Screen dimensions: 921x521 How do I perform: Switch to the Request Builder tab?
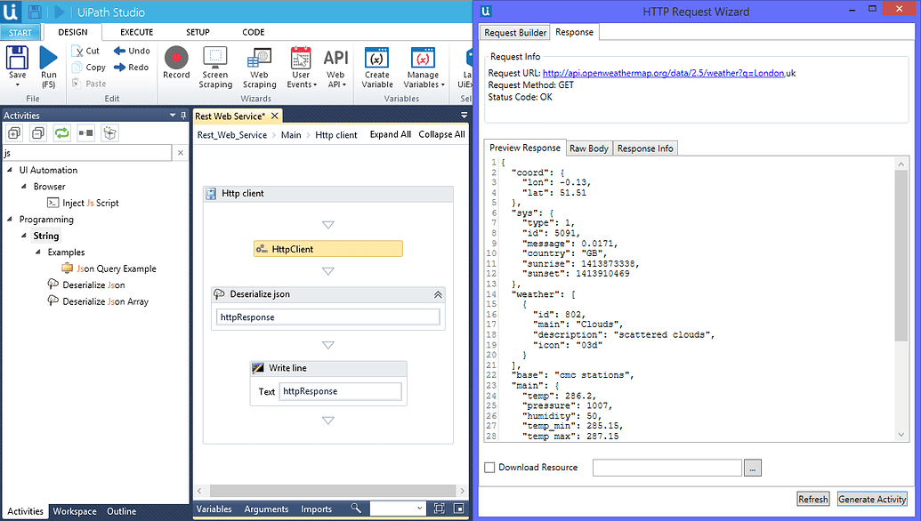pyautogui.click(x=514, y=31)
